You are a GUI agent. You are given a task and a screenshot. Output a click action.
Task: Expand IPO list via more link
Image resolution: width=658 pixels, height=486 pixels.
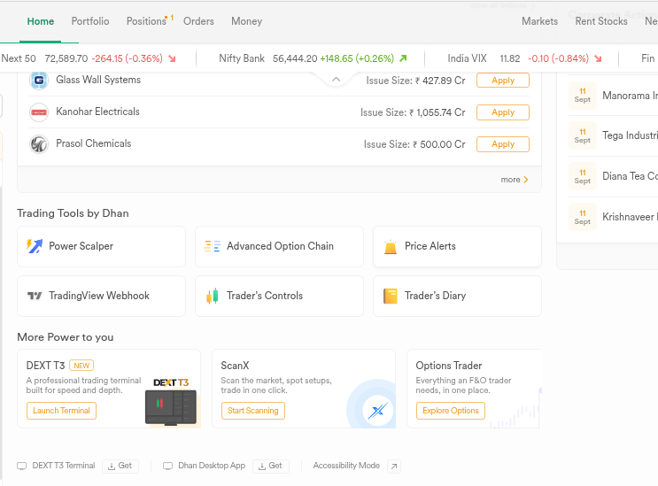[514, 180]
